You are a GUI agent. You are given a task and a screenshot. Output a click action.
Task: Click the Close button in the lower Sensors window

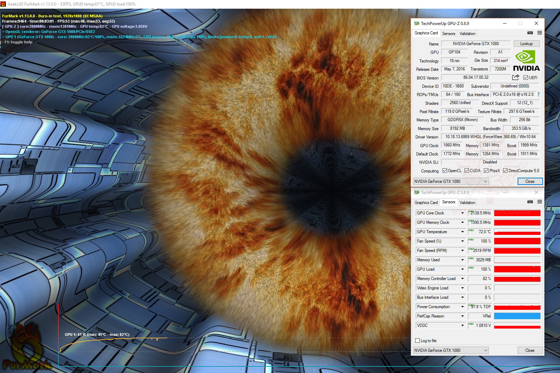(x=530, y=350)
